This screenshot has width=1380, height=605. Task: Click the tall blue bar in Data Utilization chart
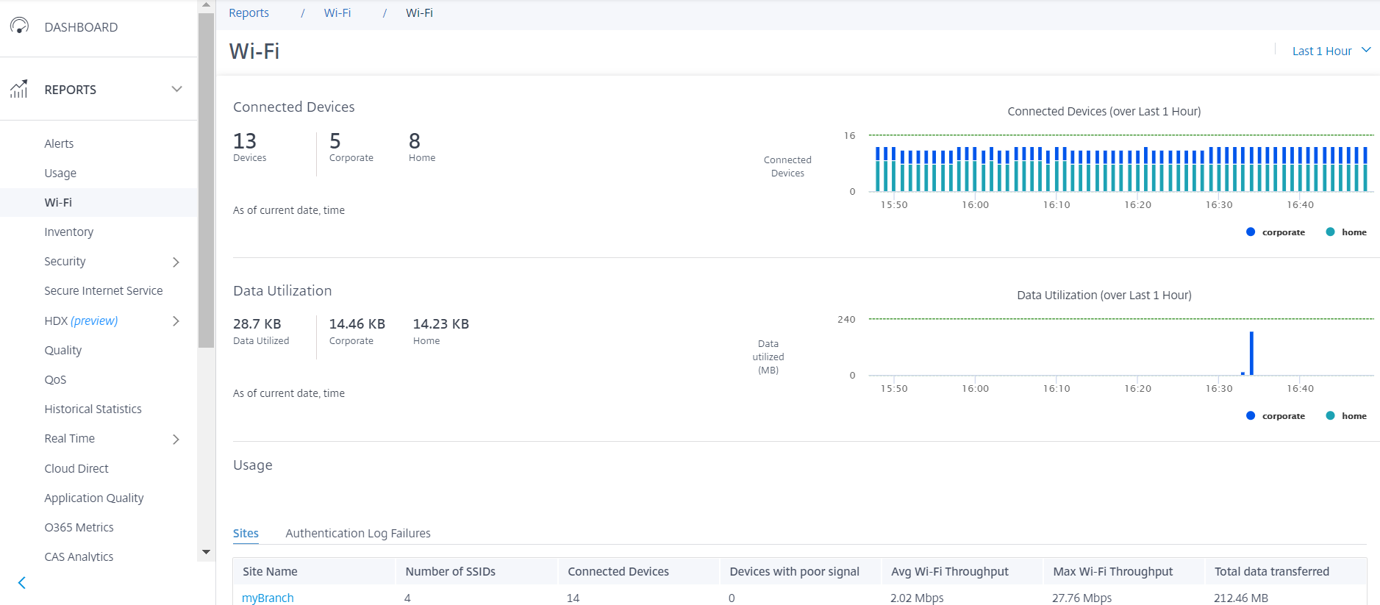1251,353
